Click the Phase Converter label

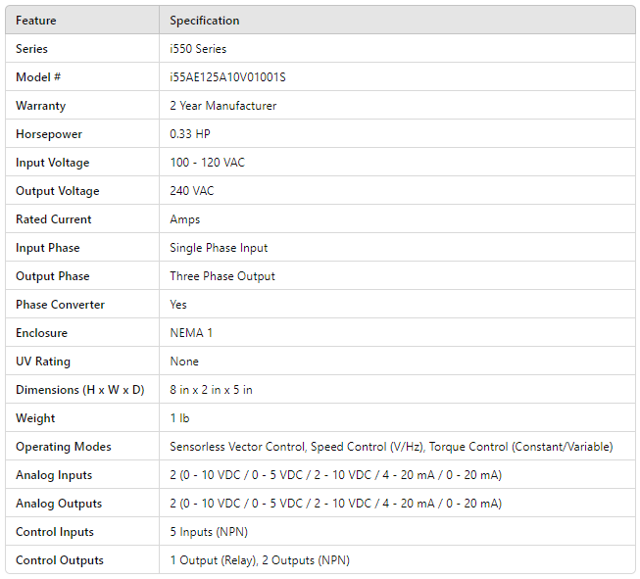tap(60, 305)
